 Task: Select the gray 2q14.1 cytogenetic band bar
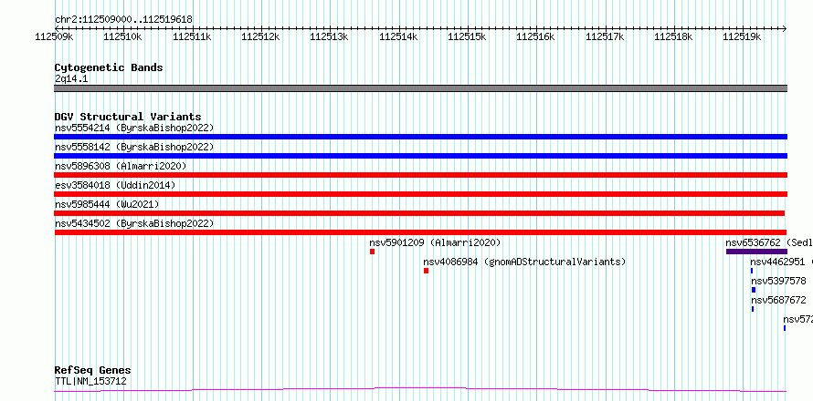click(420, 88)
